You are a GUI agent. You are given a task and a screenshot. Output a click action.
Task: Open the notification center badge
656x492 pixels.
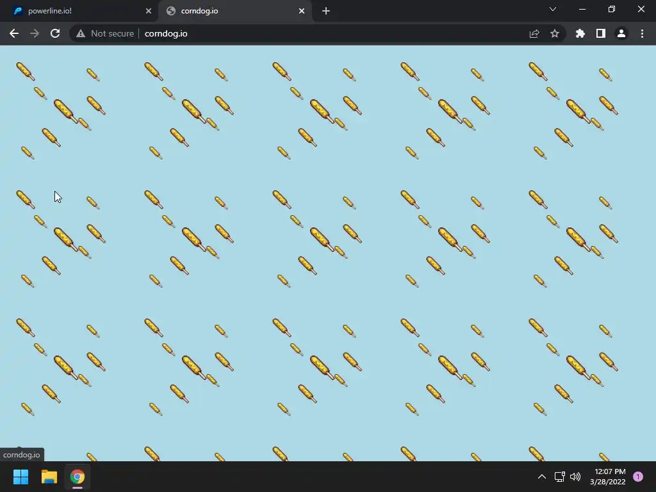638,477
